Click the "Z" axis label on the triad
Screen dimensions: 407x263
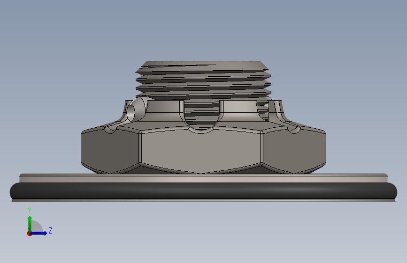[x=50, y=230]
